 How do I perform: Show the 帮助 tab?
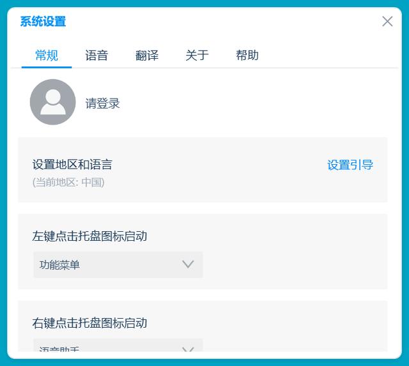[x=247, y=56]
